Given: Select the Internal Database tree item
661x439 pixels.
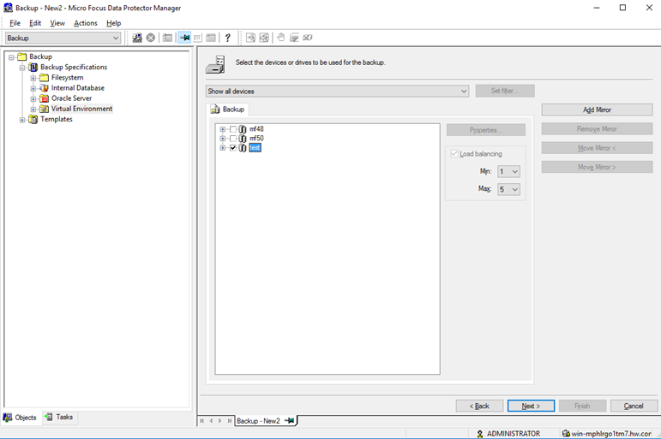Looking at the screenshot, I should (78, 88).
